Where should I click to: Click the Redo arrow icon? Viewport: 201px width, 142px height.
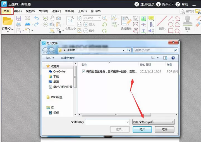click(37, 24)
